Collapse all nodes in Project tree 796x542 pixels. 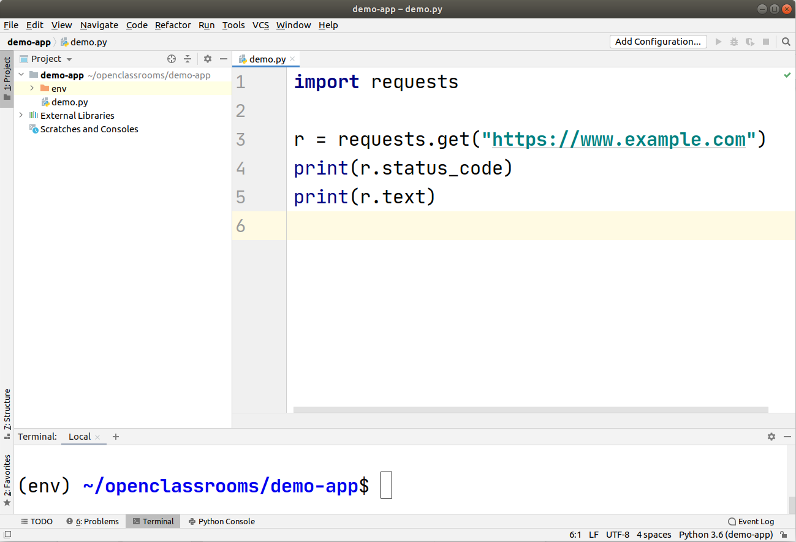[x=188, y=58]
